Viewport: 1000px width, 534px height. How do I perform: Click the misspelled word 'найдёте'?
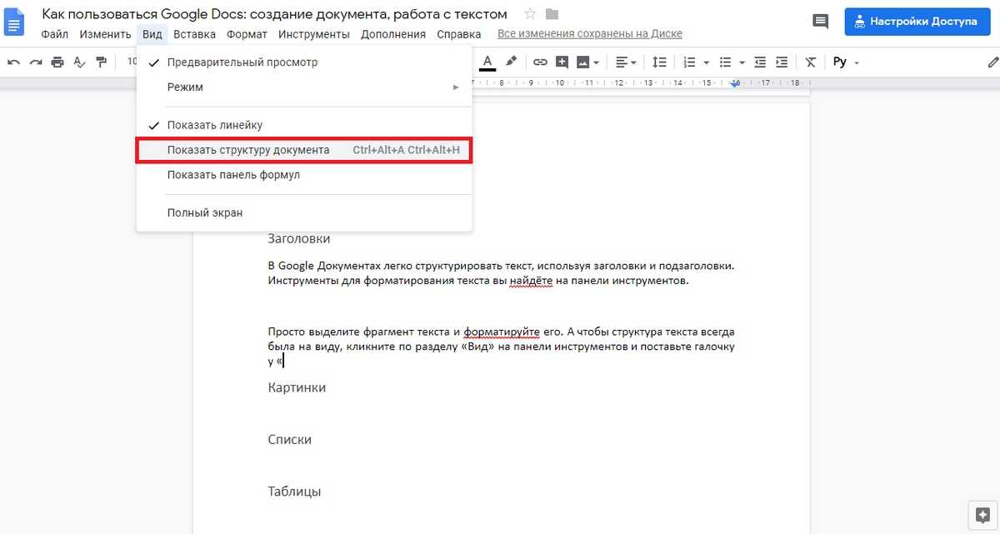coord(532,281)
